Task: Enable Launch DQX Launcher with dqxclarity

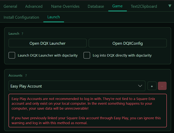Action: 12,55
